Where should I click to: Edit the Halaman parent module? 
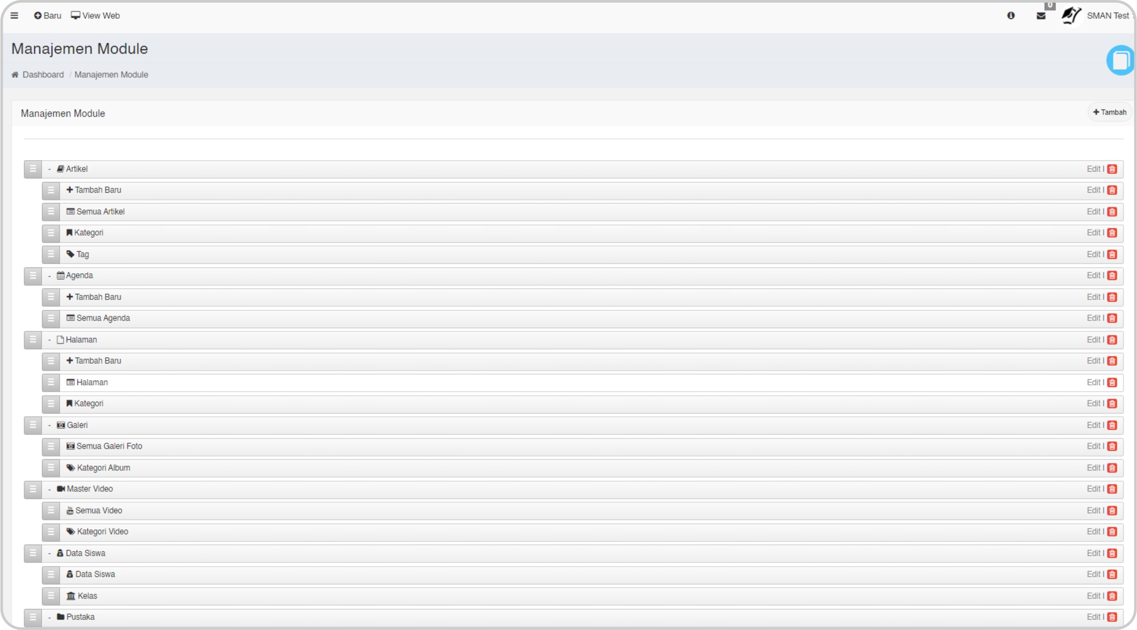pyautogui.click(x=1093, y=340)
